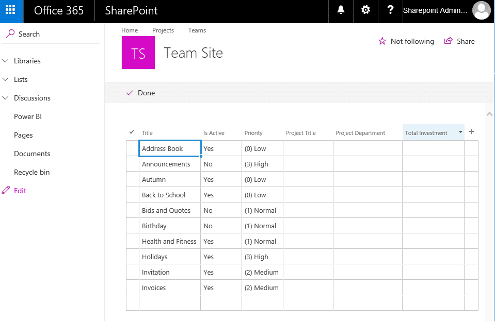This screenshot has width=495, height=321.
Task: Open the Teams navigation item
Action: [x=197, y=30]
